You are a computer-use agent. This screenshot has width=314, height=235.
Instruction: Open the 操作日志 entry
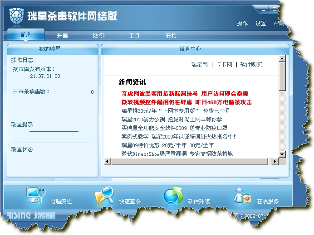[22, 60]
